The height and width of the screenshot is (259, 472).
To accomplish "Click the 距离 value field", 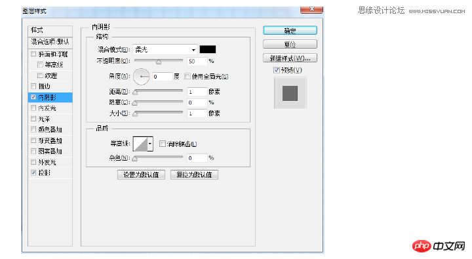I will point(197,92).
